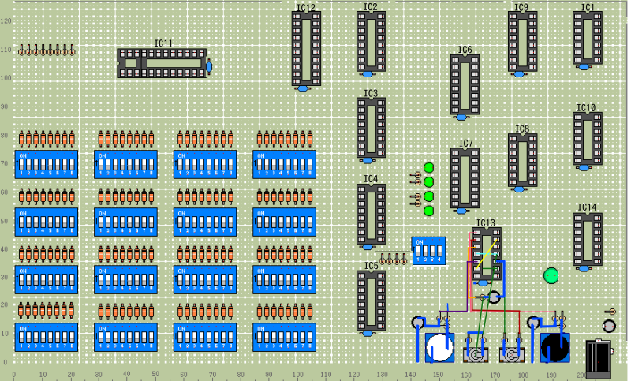
Task: Click the 50 mark on the bottom ruler
Action: pyautogui.click(x=155, y=374)
